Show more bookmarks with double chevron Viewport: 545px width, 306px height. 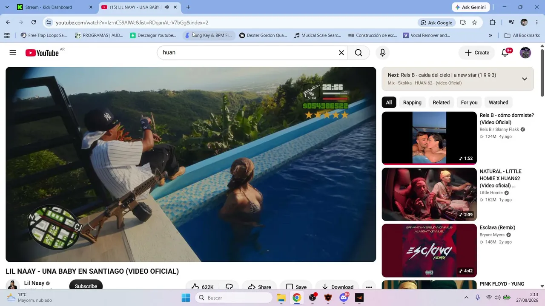(490, 35)
